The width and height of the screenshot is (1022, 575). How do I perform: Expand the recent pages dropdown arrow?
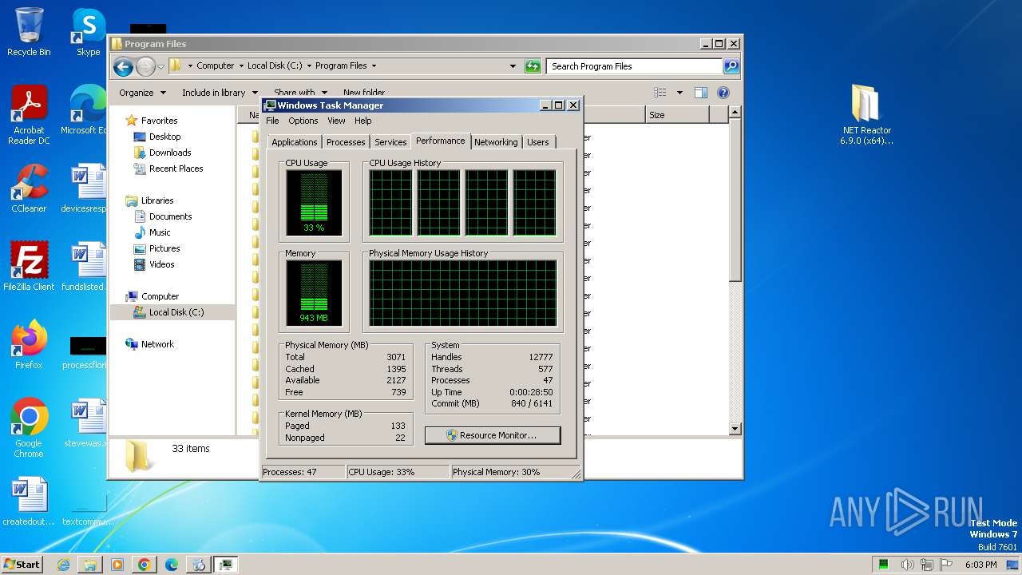point(160,66)
